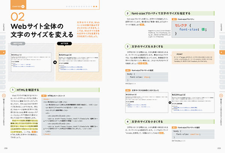Click the step 1 number icon
Screen dimensions: 225x153
[x=12, y=90]
